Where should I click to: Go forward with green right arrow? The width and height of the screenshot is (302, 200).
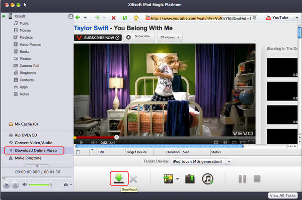click(97, 18)
